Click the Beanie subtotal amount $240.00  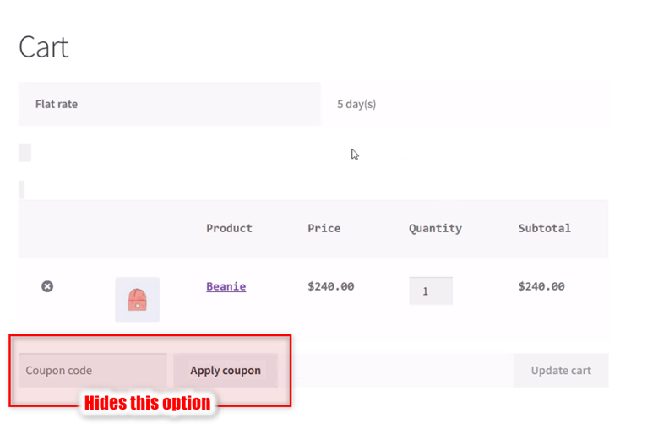pos(541,286)
